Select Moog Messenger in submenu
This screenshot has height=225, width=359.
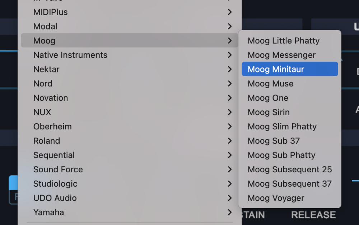(x=281, y=55)
